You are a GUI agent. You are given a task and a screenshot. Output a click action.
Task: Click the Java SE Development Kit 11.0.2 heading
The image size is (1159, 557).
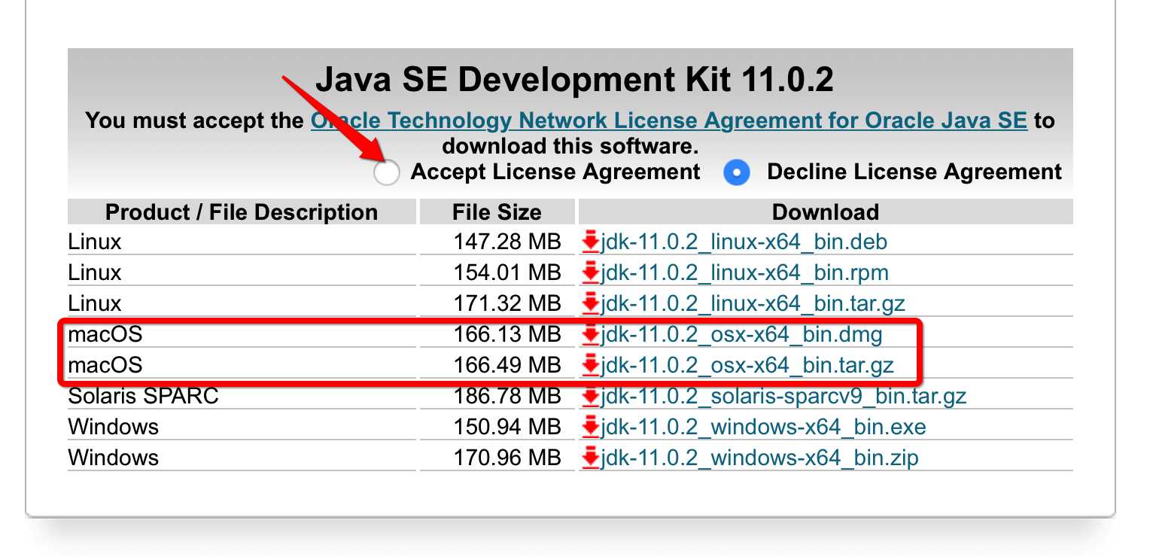(574, 79)
